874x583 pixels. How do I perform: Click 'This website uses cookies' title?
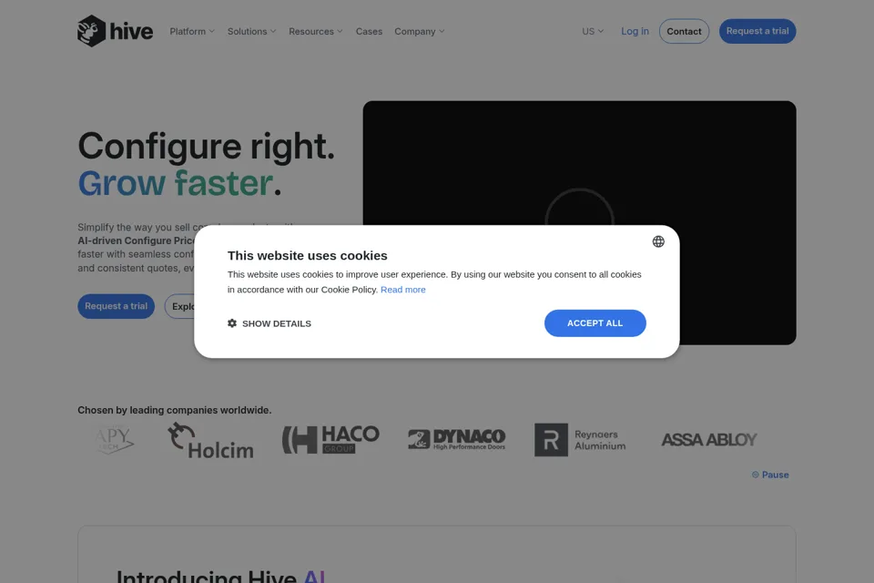[x=307, y=255]
